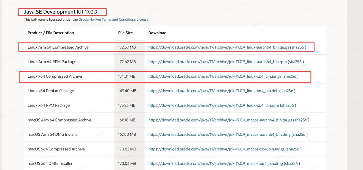Screen dimensions: 363x170
Task: Select the macOS Arm 64 DMG Installer description
Action: tap(53, 135)
